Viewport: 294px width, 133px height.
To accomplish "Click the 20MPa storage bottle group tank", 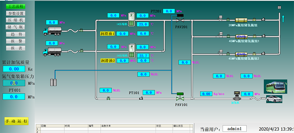I will [241, 20].
